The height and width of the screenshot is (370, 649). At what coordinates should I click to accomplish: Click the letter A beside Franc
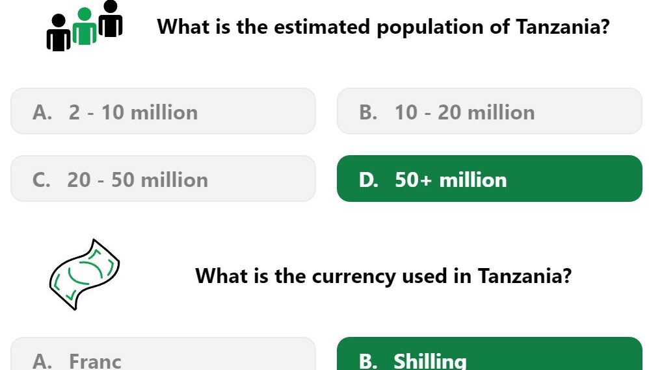42,362
